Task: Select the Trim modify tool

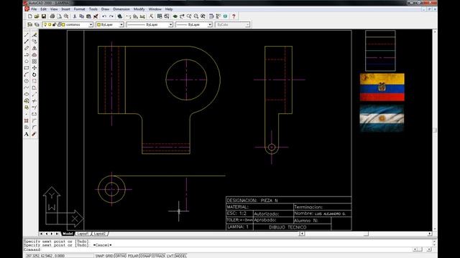Action: coord(34,101)
